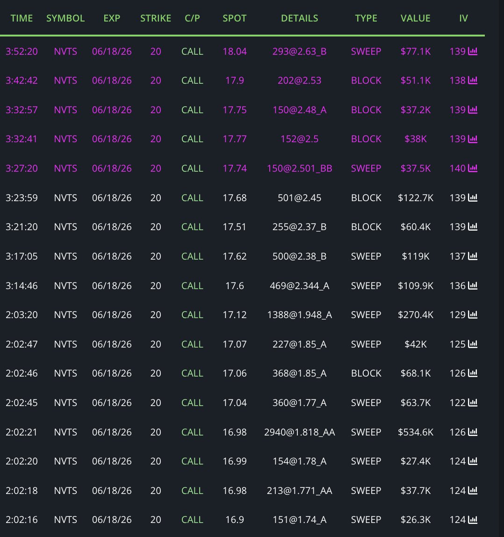504x537 pixels.
Task: Open IV chart icon for 2:02:16 row
Action: [473, 520]
